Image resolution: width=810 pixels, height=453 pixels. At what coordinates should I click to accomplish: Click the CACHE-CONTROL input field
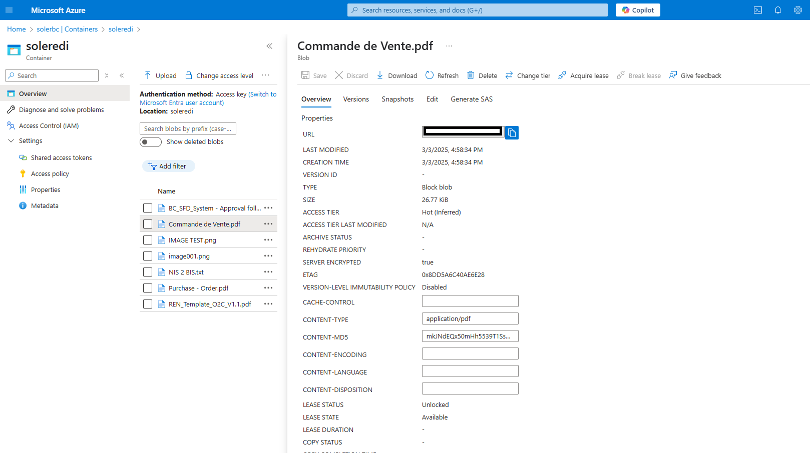470,301
